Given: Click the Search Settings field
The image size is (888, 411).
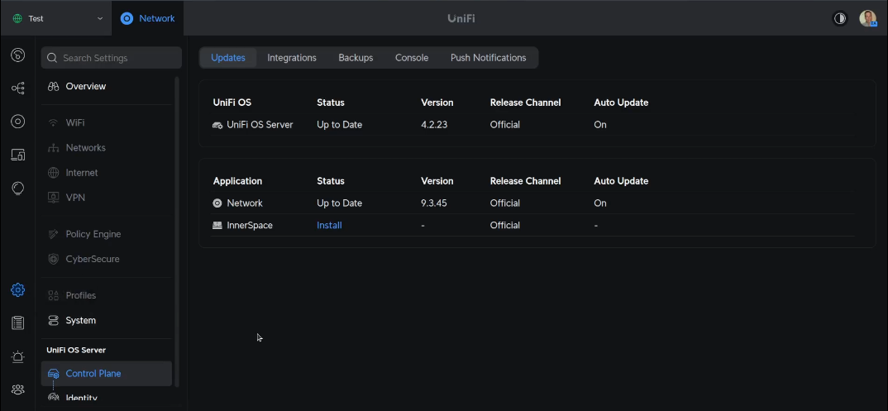Looking at the screenshot, I should tap(111, 58).
